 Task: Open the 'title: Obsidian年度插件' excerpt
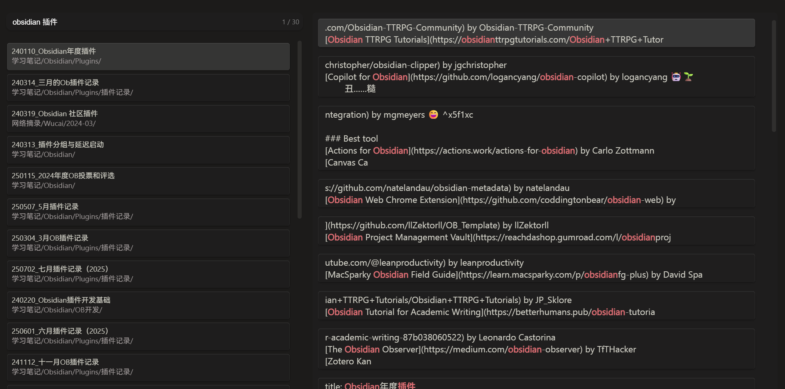(536, 384)
